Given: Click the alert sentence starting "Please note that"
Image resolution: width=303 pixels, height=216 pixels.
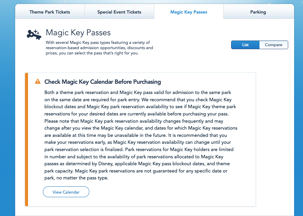Looking at the screenshot, I should click(x=133, y=121).
